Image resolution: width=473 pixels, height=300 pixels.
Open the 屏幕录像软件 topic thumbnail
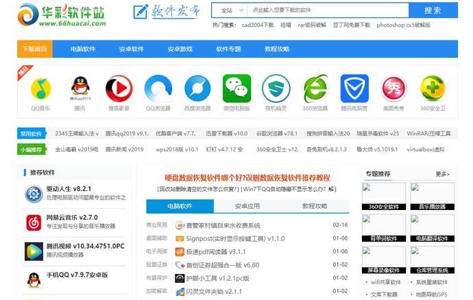pos(384,259)
